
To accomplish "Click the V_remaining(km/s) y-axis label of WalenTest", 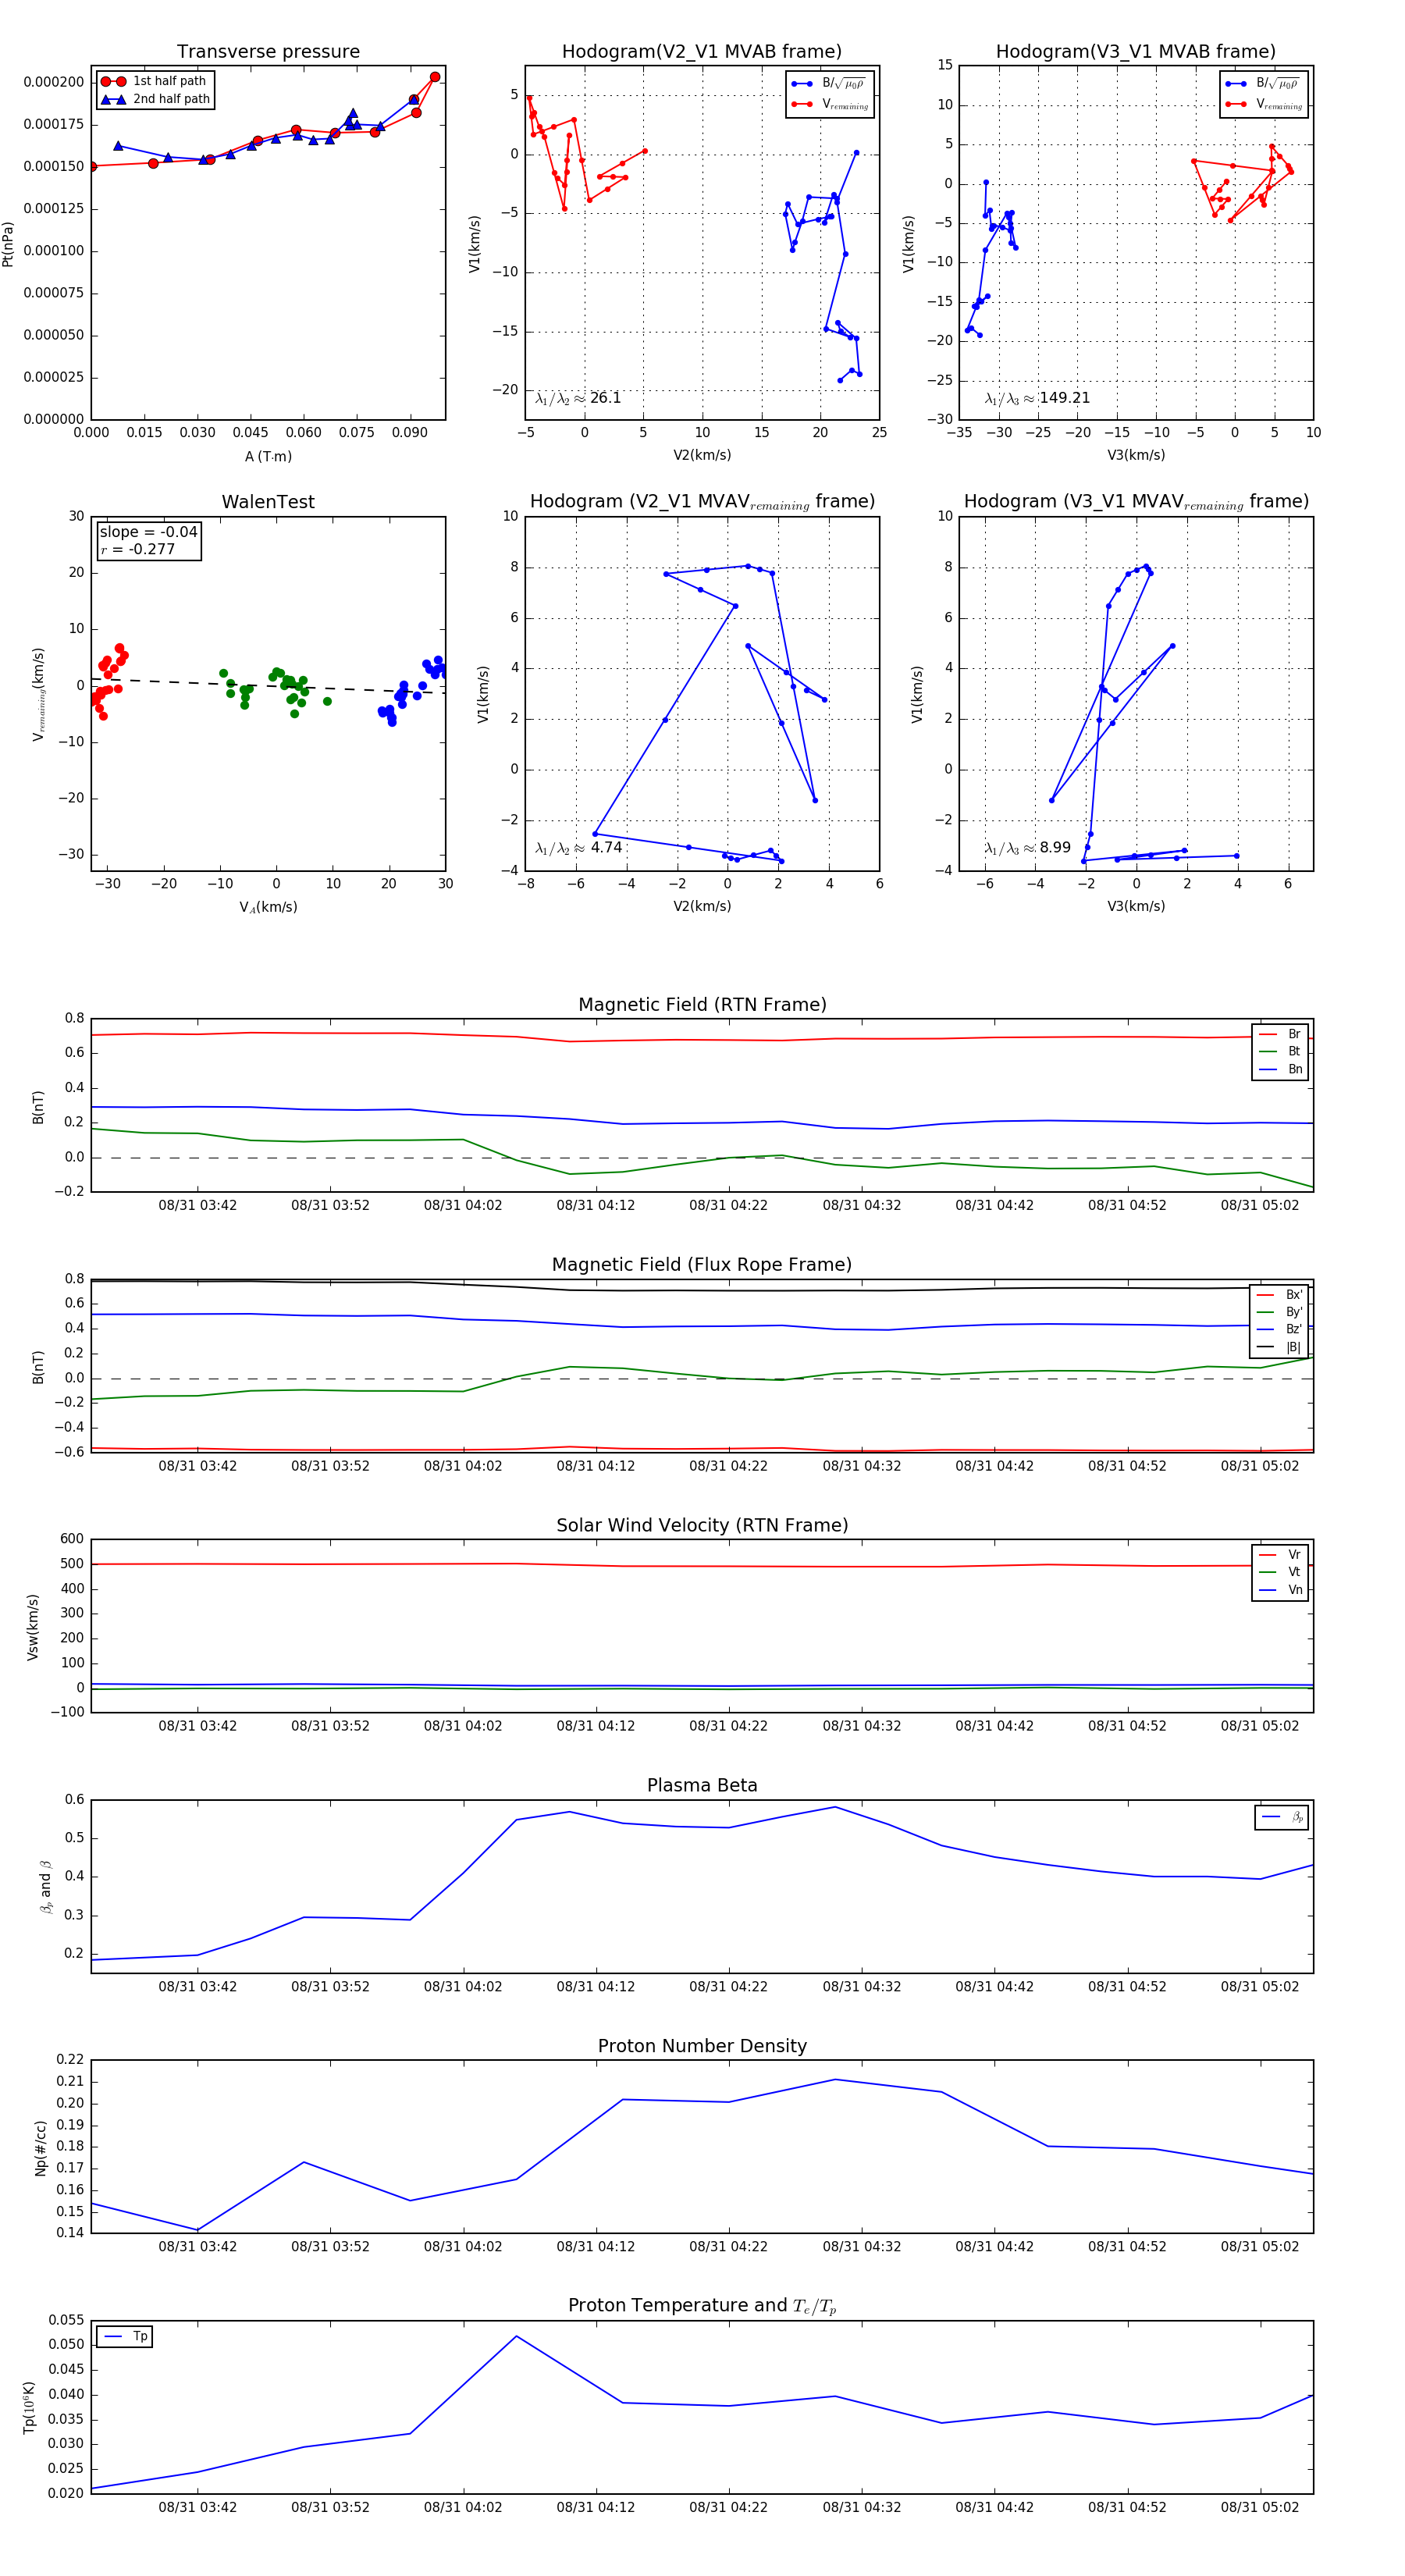I will tap(39, 694).
